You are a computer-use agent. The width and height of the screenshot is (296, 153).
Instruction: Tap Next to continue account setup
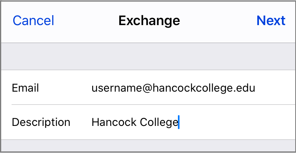point(271,21)
